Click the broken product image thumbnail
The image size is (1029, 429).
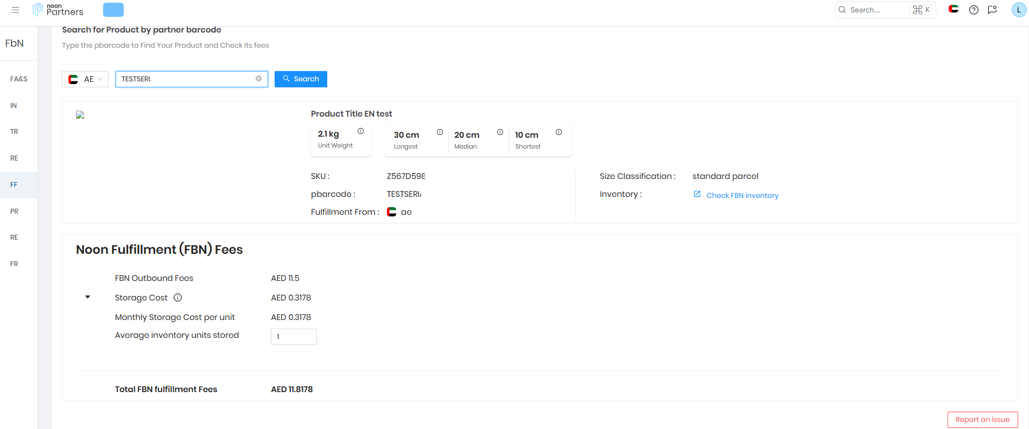80,115
